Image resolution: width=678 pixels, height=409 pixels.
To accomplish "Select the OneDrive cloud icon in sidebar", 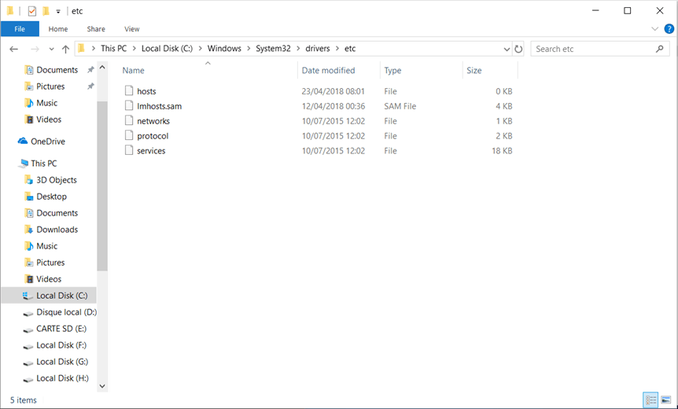I will point(23,142).
